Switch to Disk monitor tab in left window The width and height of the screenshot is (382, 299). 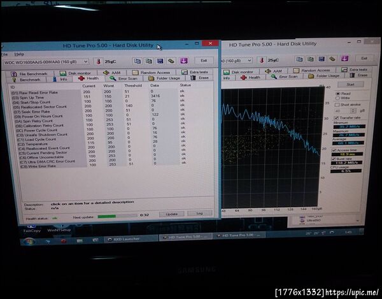click(75, 73)
